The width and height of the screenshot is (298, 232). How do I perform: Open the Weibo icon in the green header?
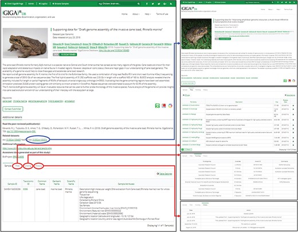pyautogui.click(x=159, y=3)
